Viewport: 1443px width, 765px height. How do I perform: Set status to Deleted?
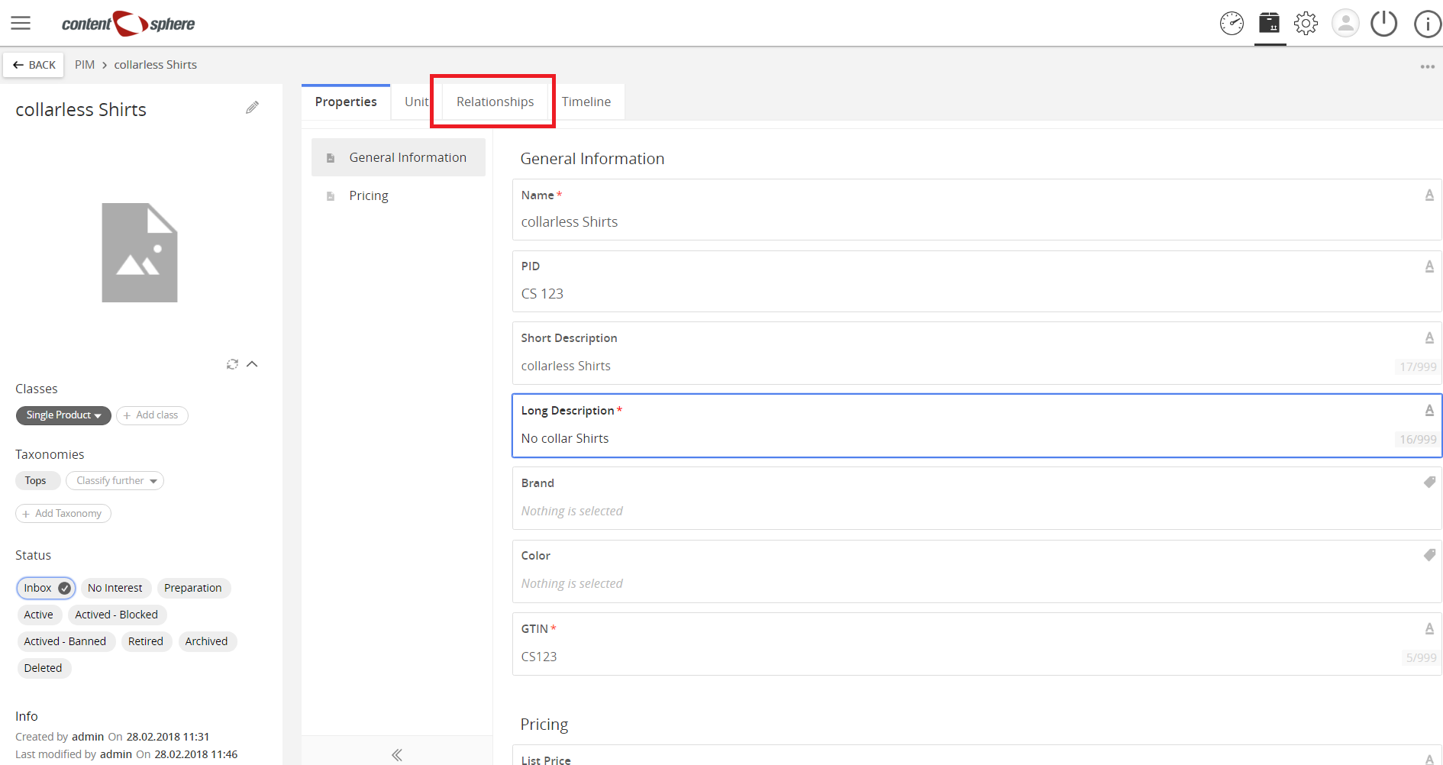pos(44,668)
